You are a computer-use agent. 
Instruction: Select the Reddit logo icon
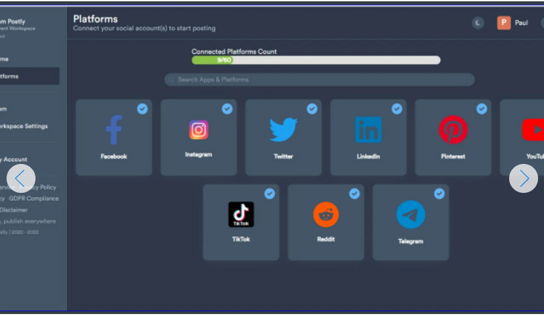coord(326,215)
